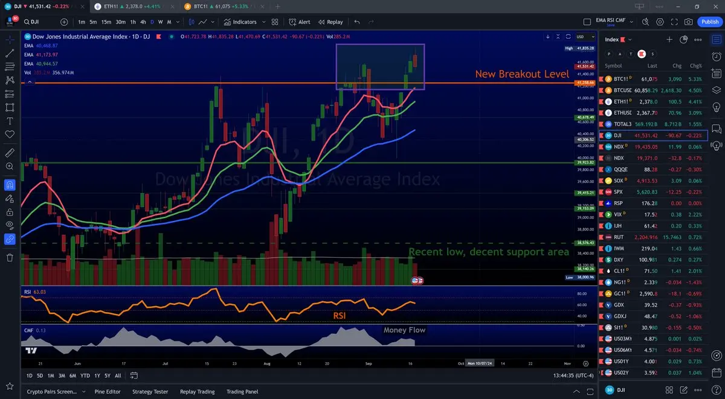This screenshot has width=725, height=399.
Task: Switch to the 4h timeframe
Action: coord(143,22)
